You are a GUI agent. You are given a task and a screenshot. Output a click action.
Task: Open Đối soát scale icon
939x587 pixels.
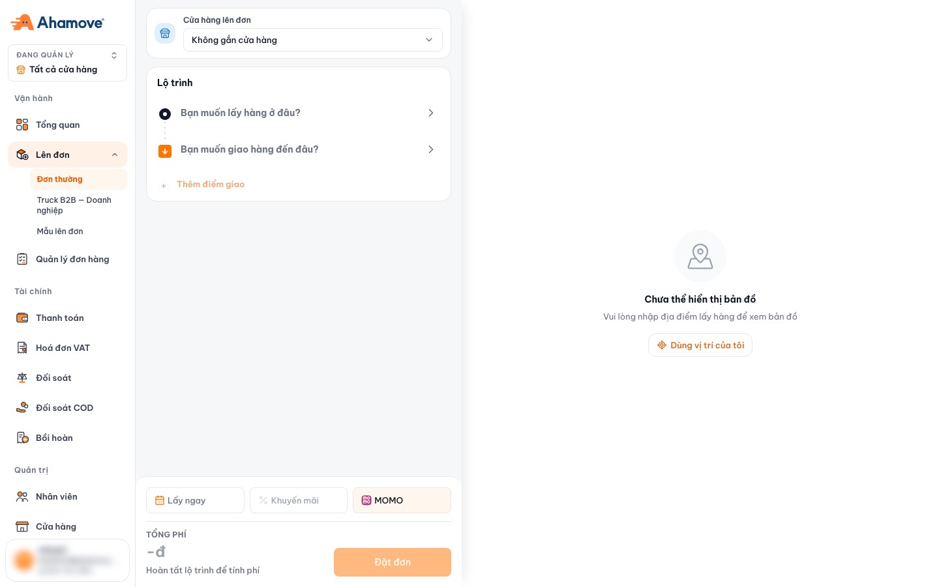pyautogui.click(x=22, y=378)
